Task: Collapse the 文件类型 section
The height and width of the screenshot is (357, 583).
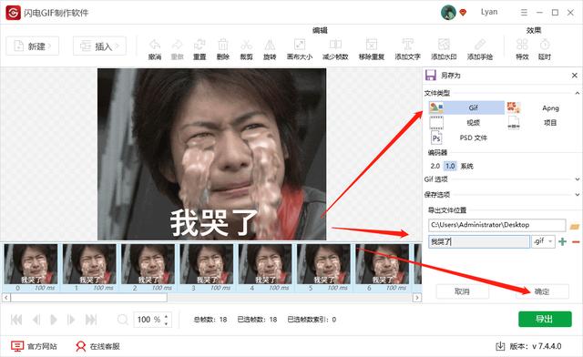Action: (x=577, y=93)
